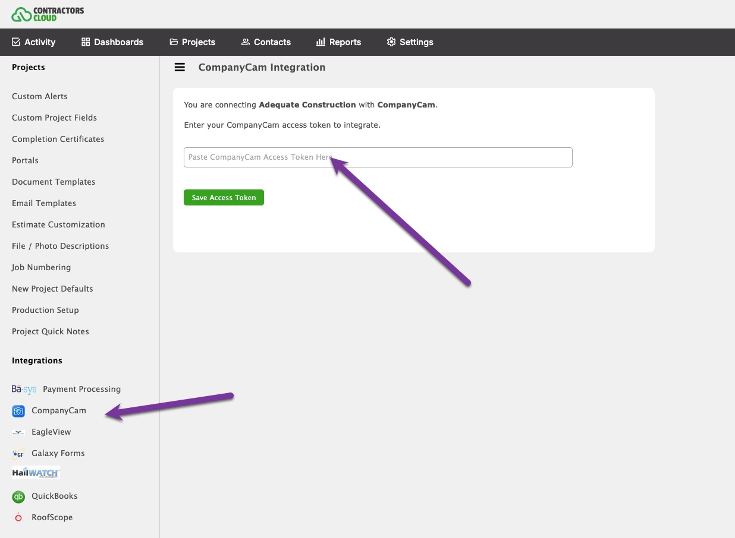
Task: Open Email Templates
Action: [44, 203]
